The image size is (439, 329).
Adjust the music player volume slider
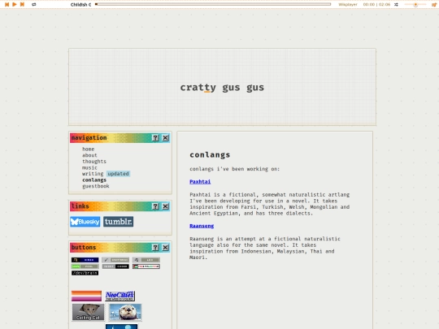[415, 5]
